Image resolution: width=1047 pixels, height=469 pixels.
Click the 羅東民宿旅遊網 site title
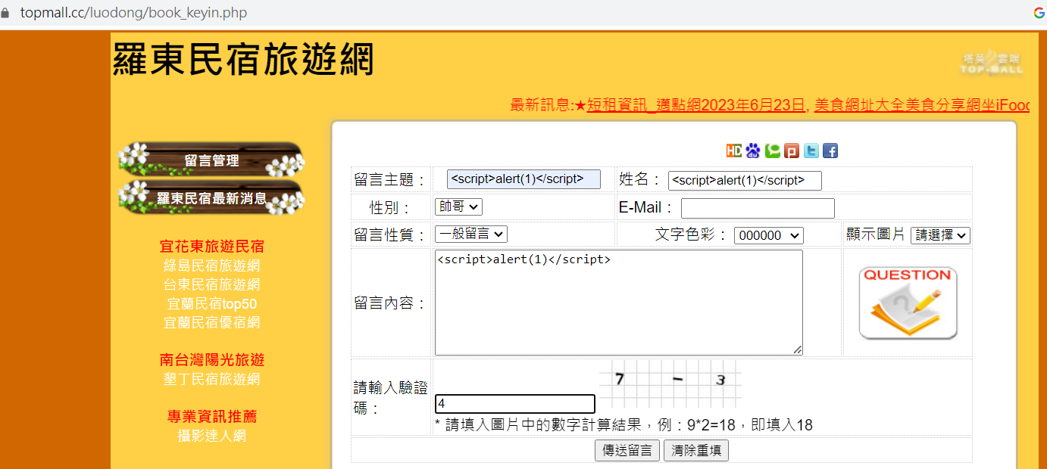243,59
